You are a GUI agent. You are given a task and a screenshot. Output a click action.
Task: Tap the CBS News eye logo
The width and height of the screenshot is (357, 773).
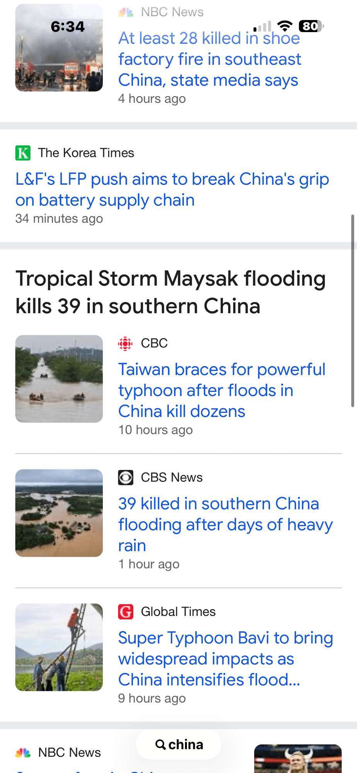(x=126, y=478)
